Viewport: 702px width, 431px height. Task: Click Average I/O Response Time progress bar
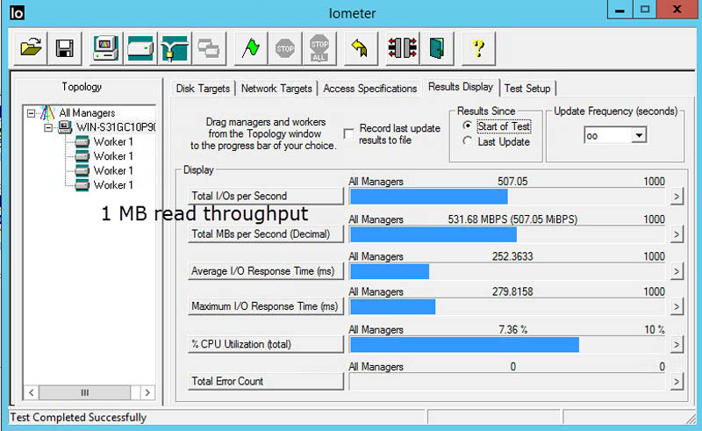pyautogui.click(x=507, y=271)
